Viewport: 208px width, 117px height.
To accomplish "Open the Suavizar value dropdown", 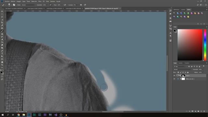I will tap(78, 5).
